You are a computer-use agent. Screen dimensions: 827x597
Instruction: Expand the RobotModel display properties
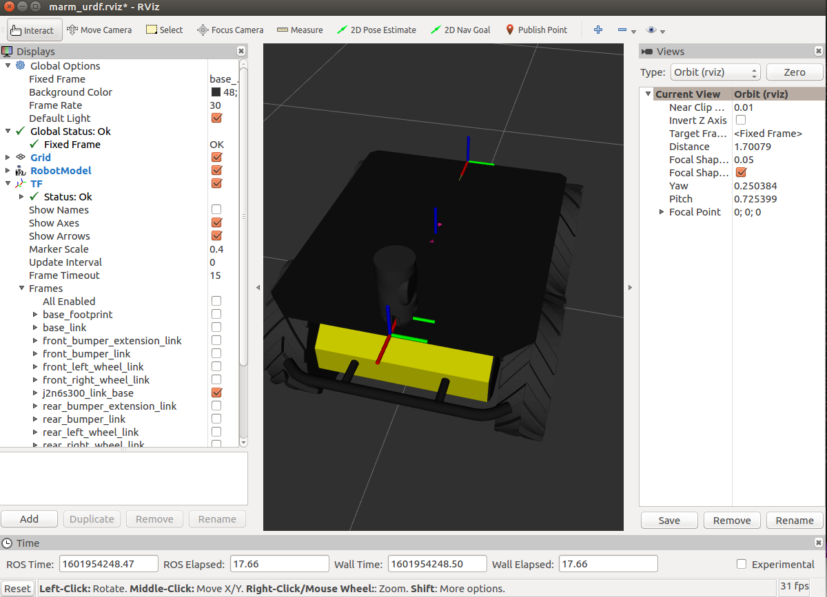point(8,170)
